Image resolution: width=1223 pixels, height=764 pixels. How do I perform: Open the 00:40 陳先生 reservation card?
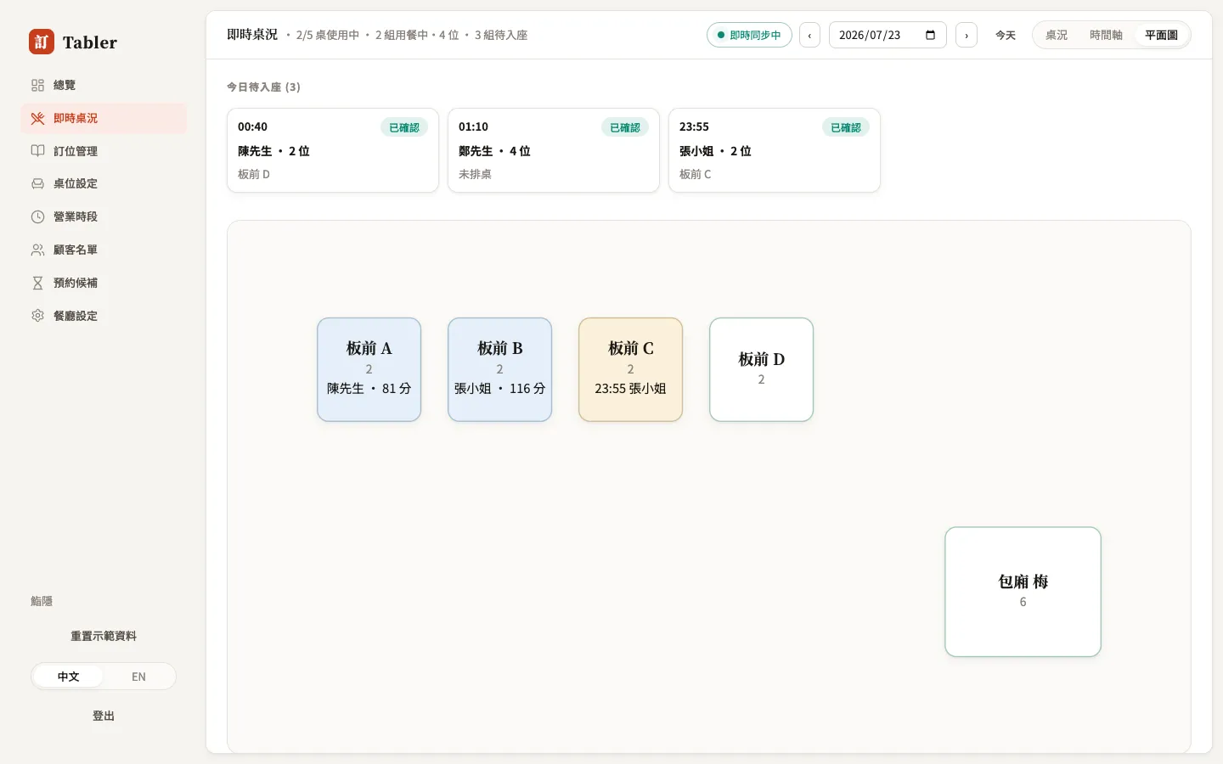333,150
